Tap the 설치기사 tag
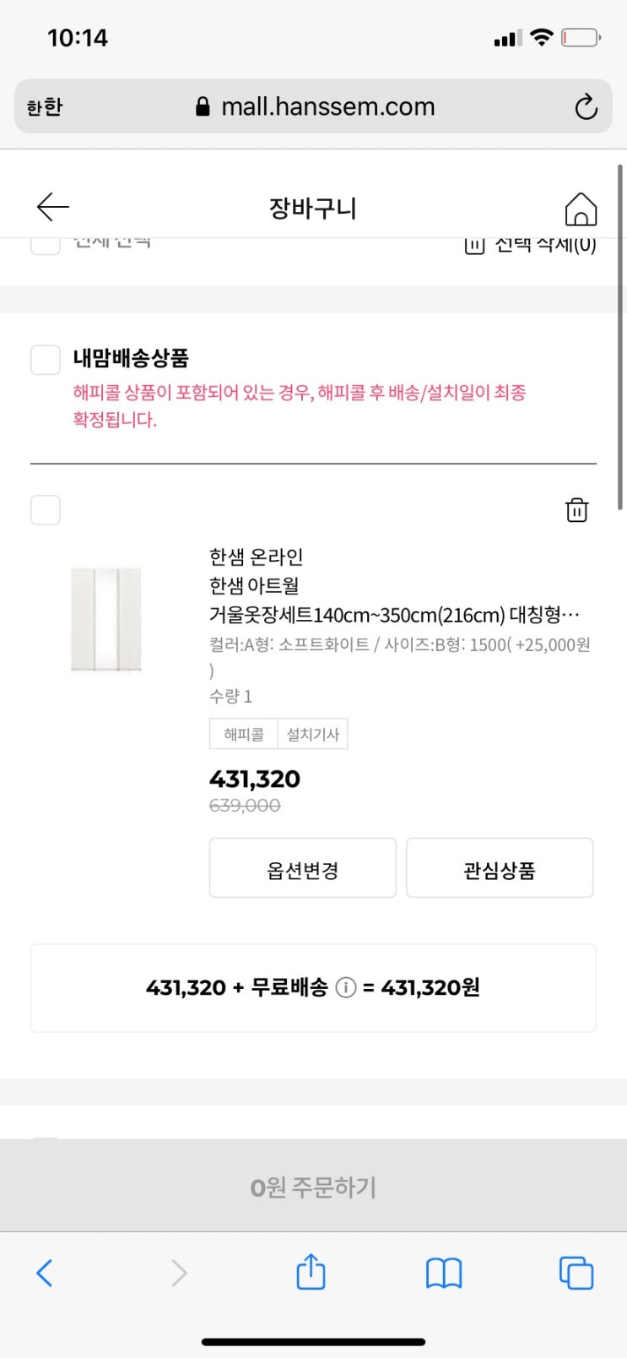Screen dimensions: 627x1358 (x=313, y=734)
